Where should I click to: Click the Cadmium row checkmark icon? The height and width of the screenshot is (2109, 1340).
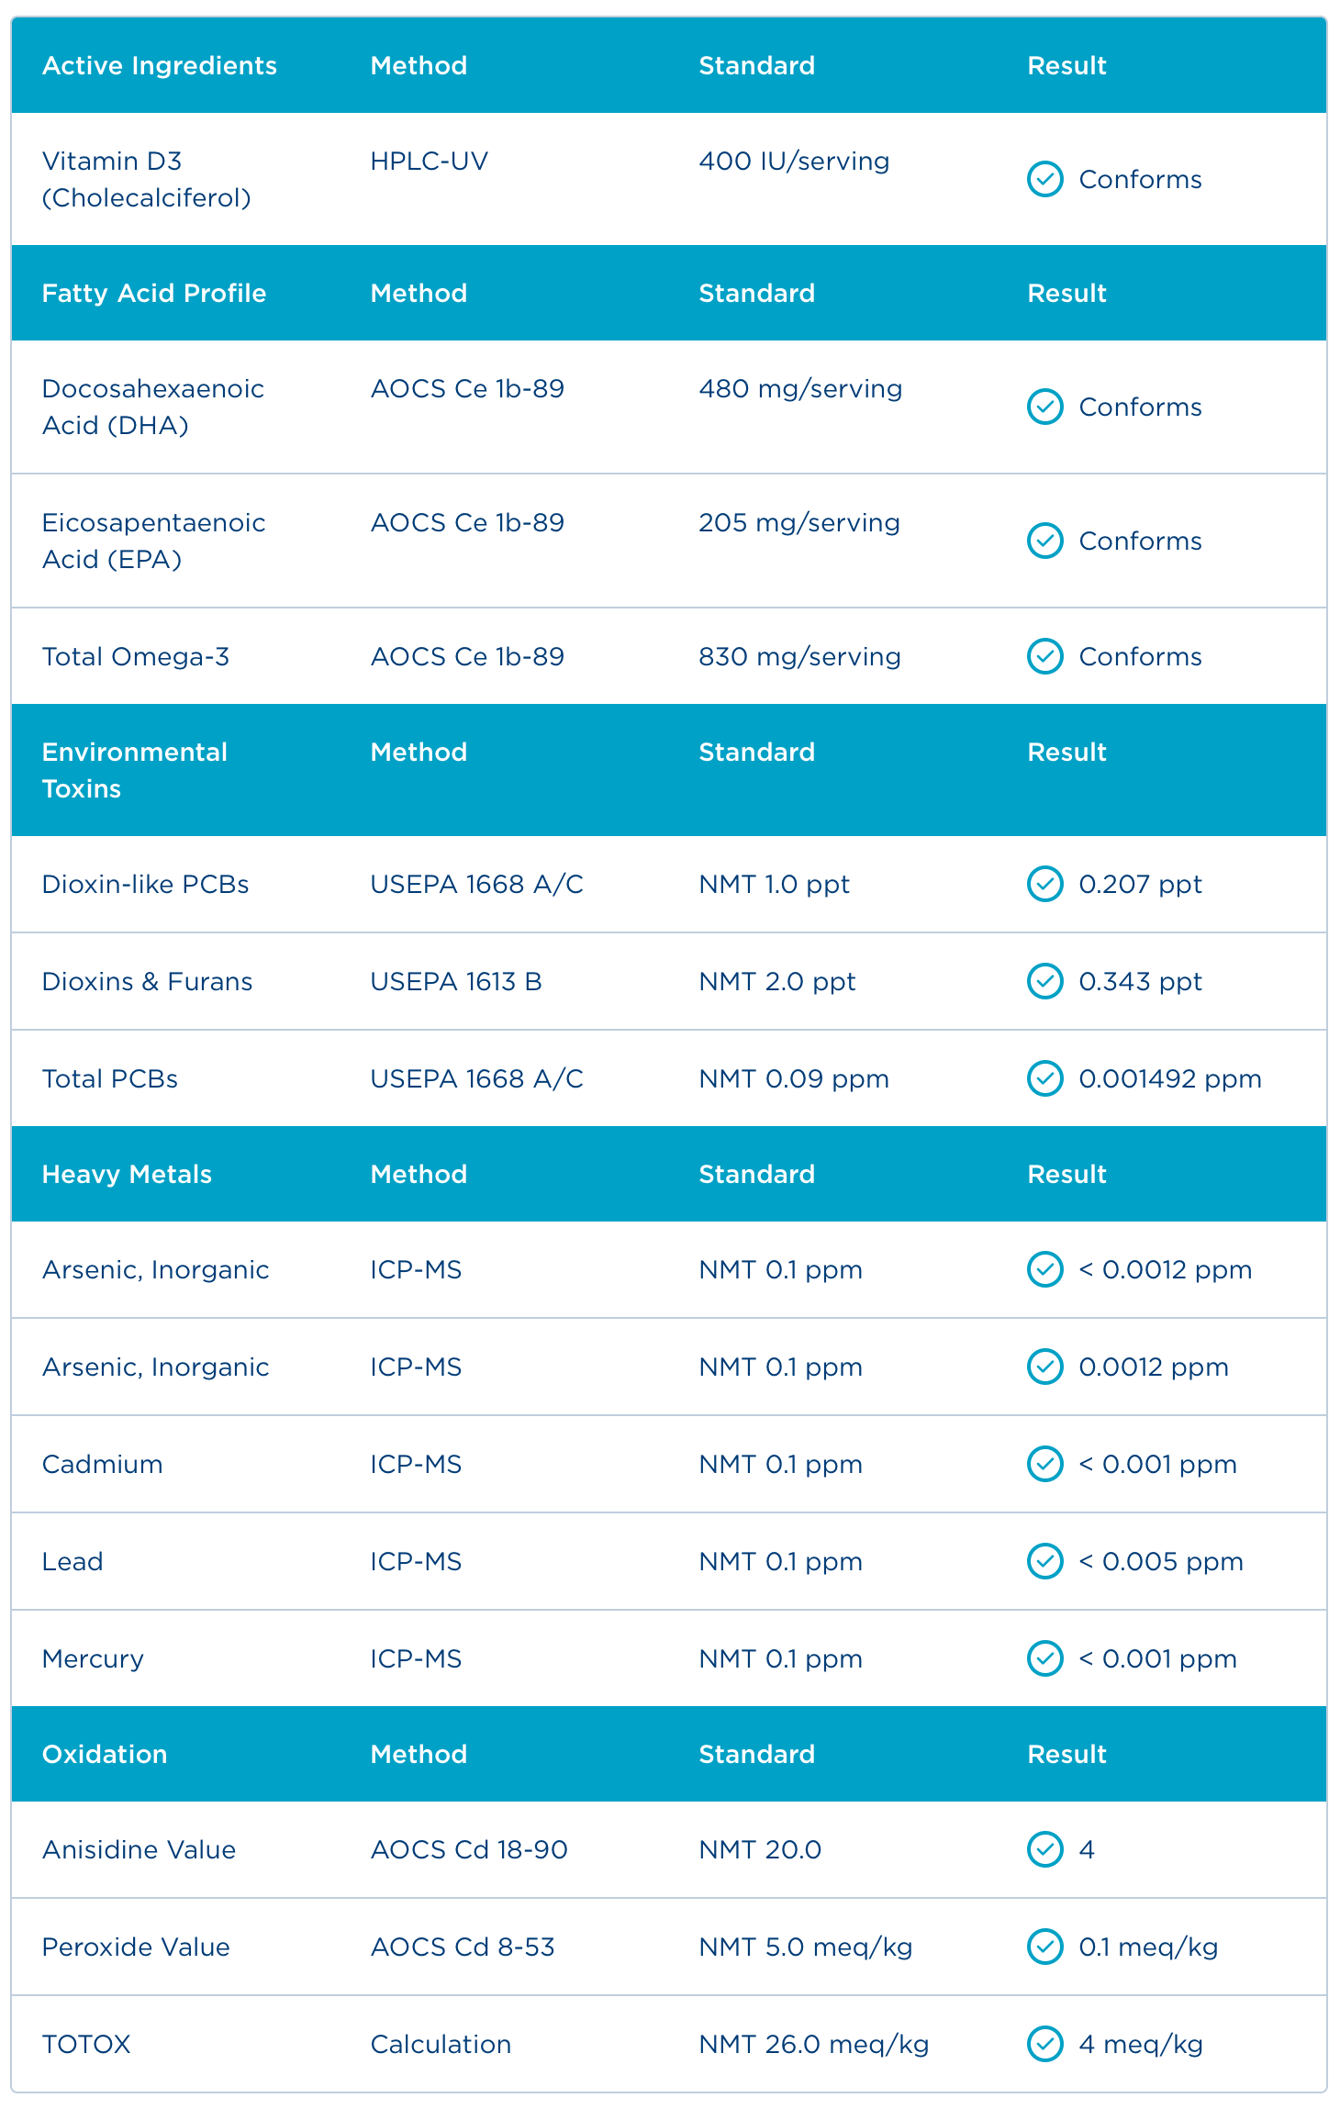point(1044,1464)
